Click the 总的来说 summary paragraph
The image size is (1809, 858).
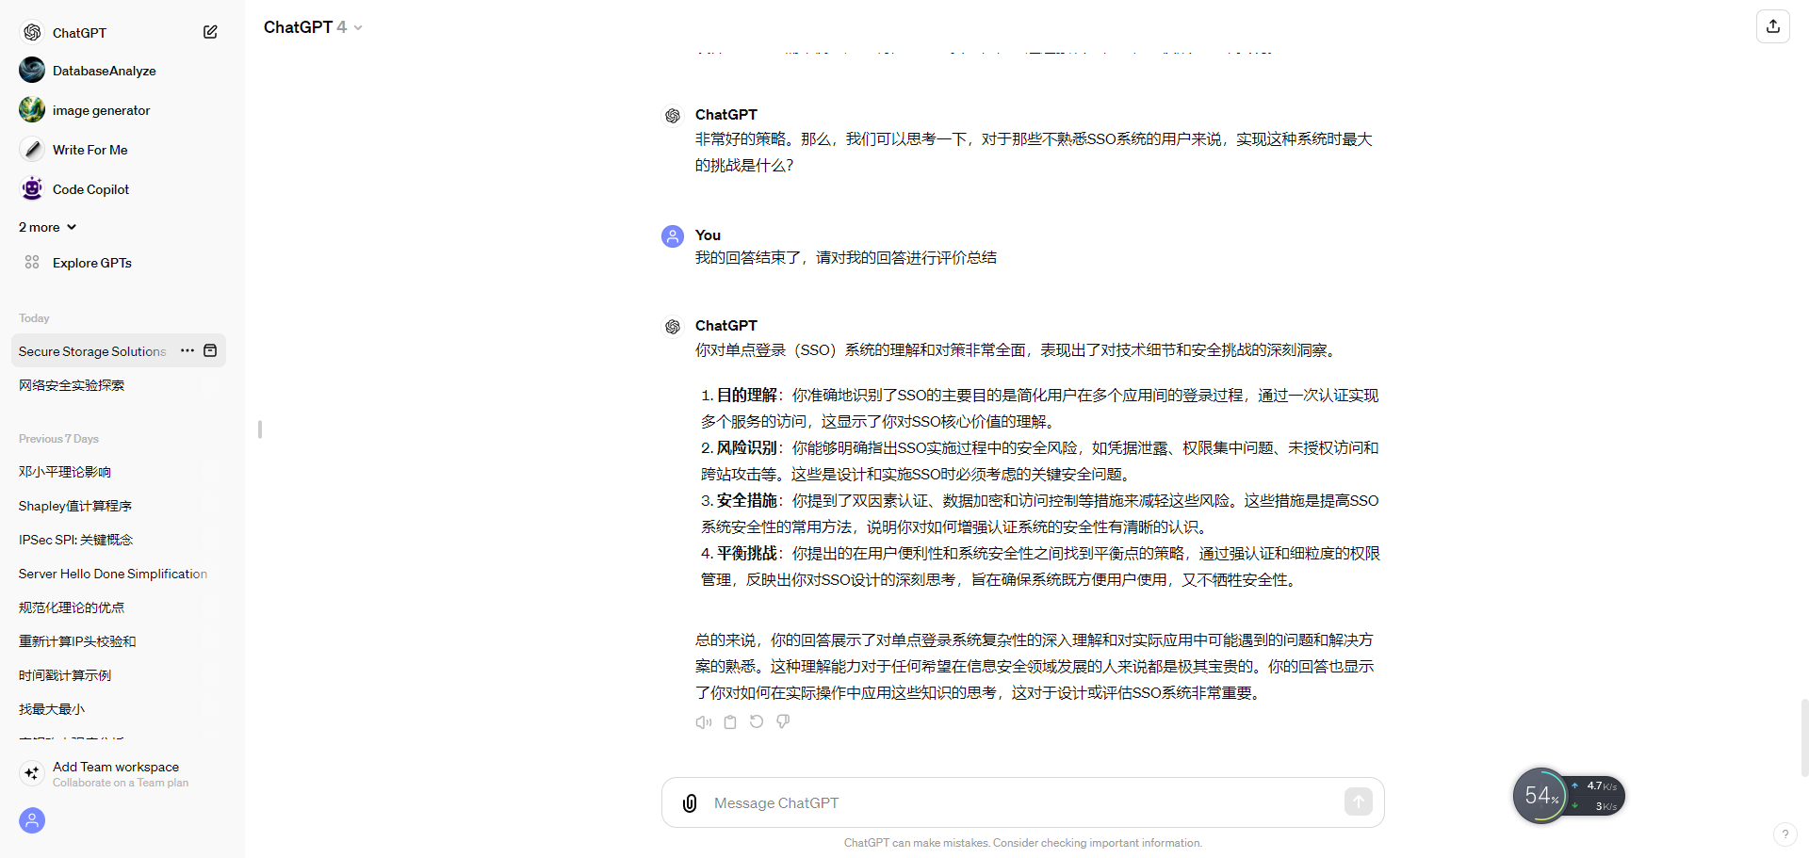tap(1035, 667)
